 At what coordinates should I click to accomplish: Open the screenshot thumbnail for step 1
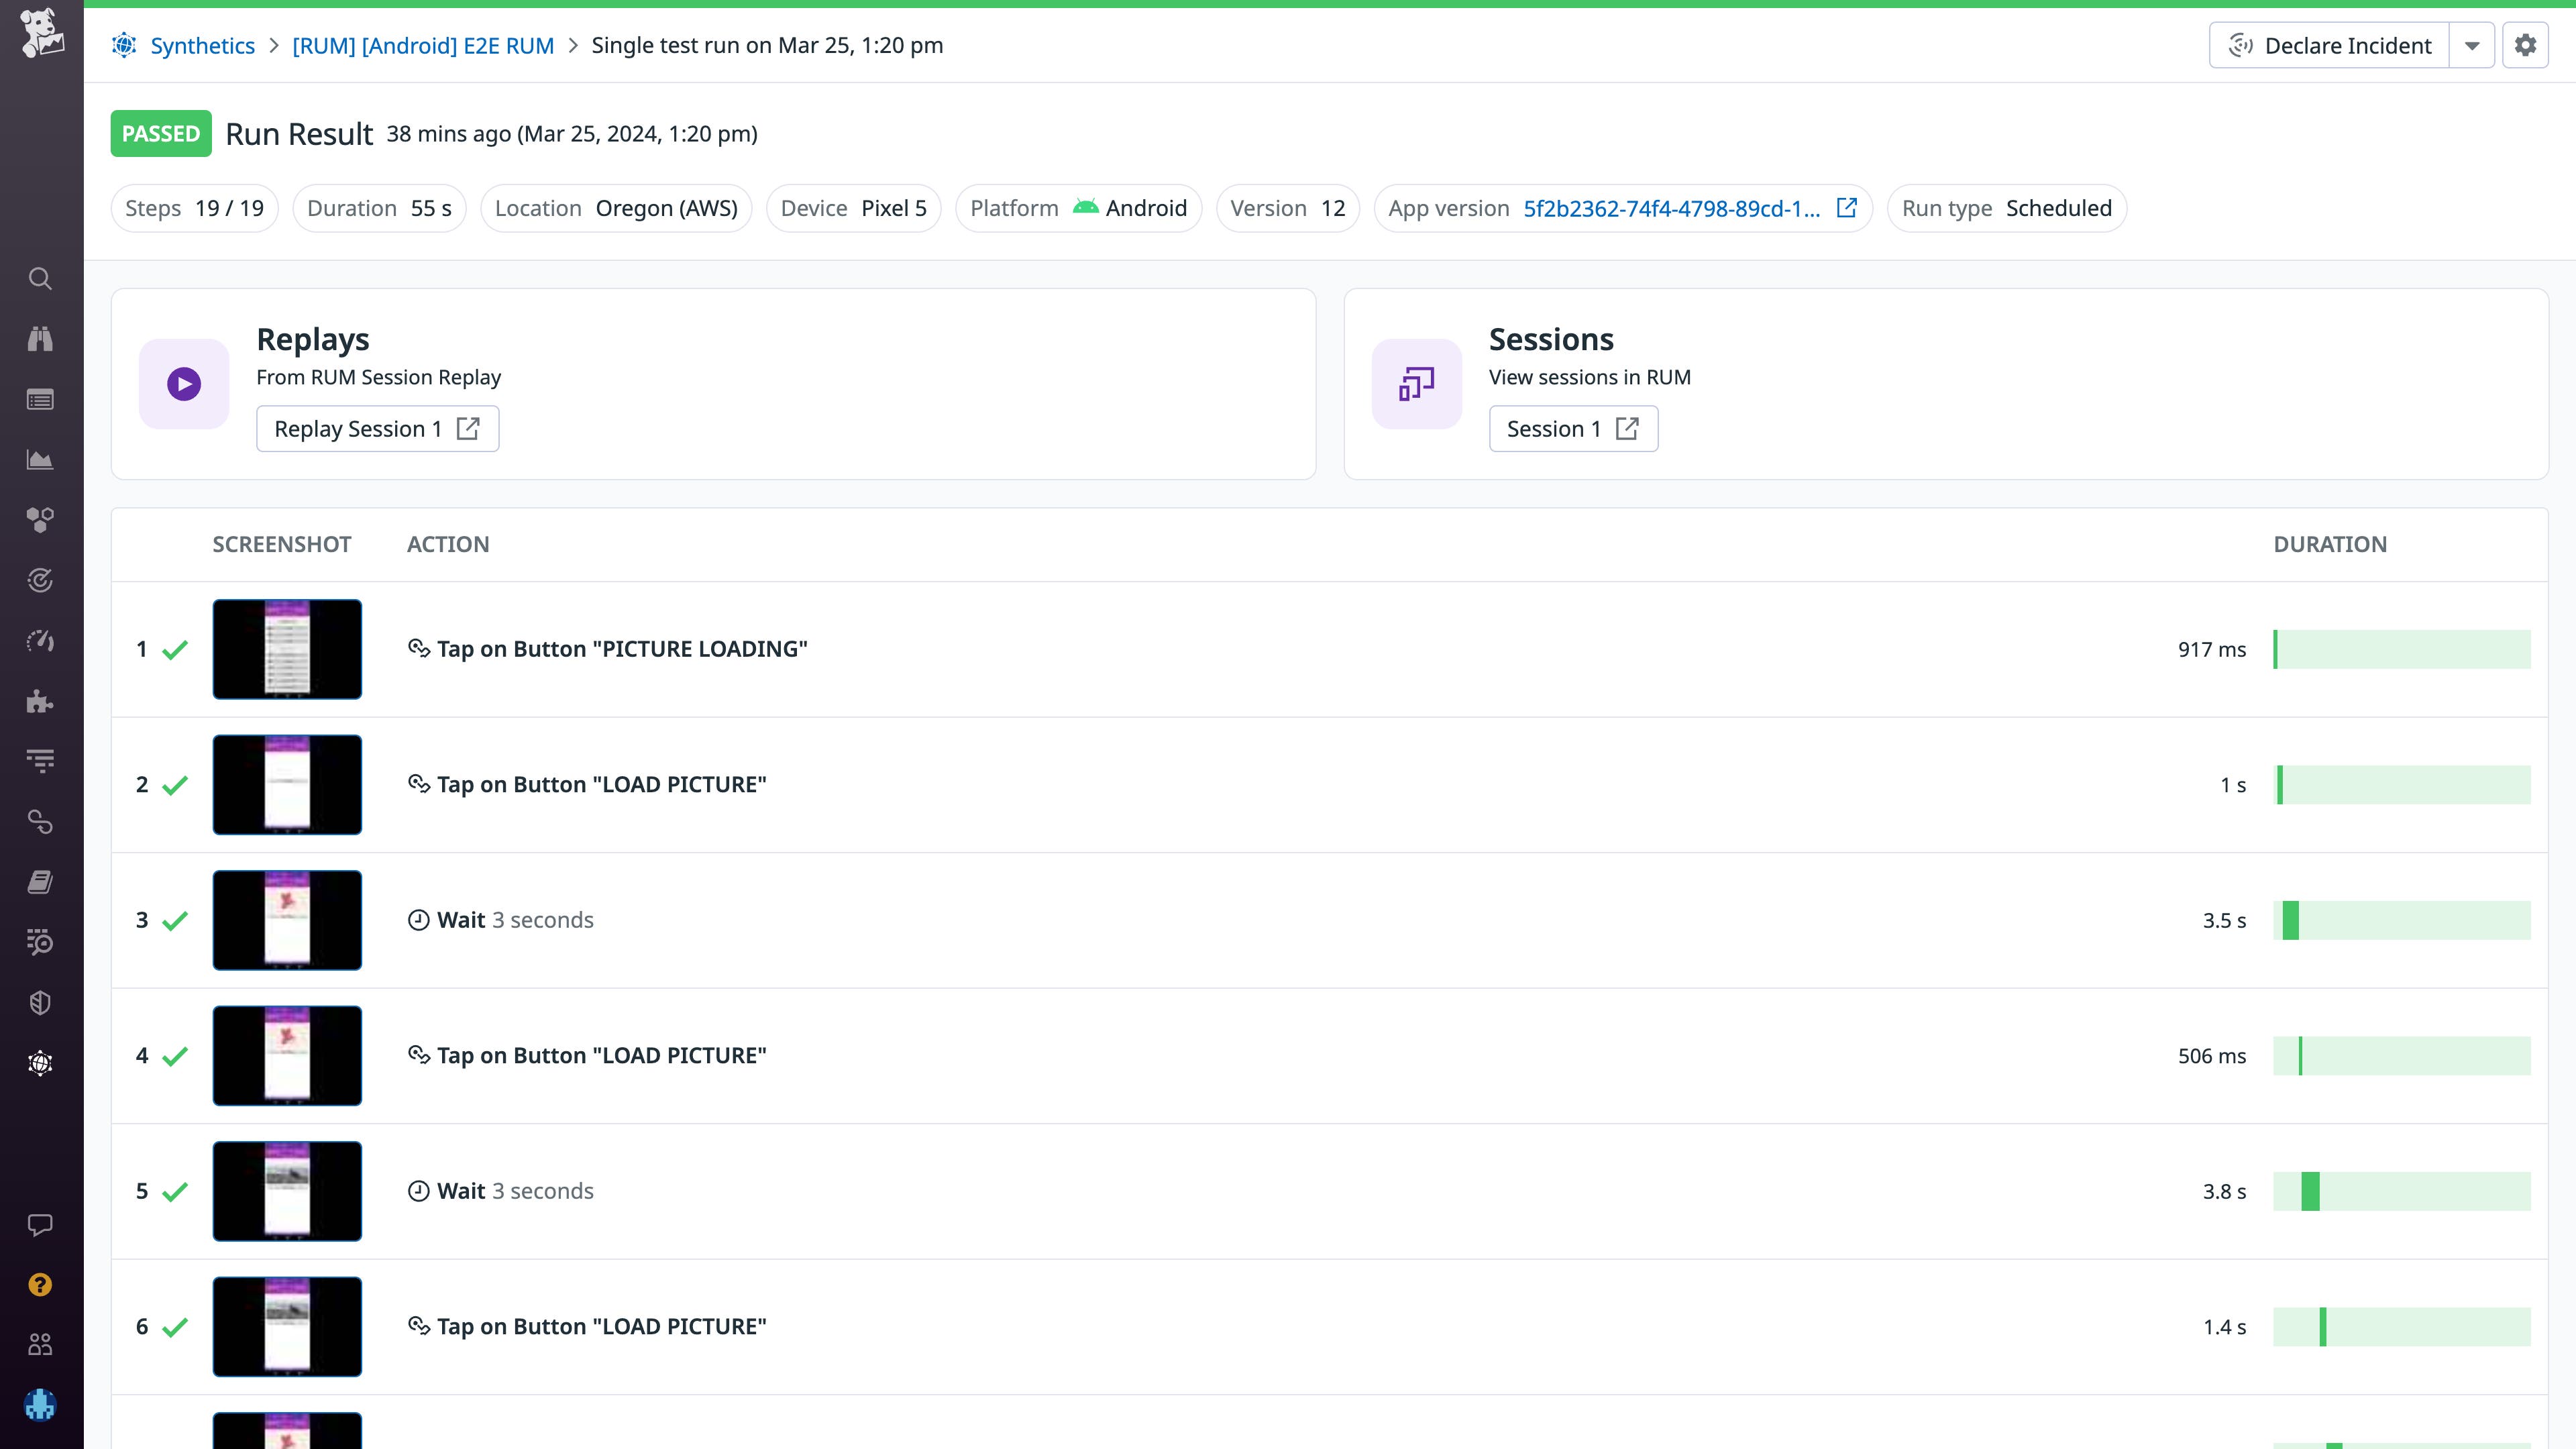287,648
